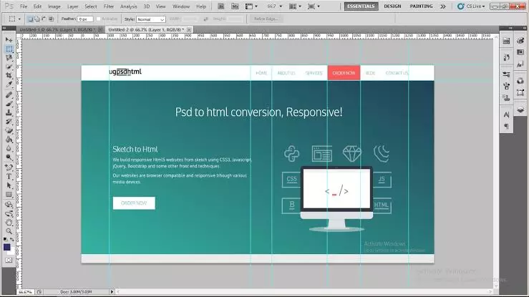The width and height of the screenshot is (529, 297).
Task: Toggle the Anti-alias checkbox
Action: coord(99,19)
